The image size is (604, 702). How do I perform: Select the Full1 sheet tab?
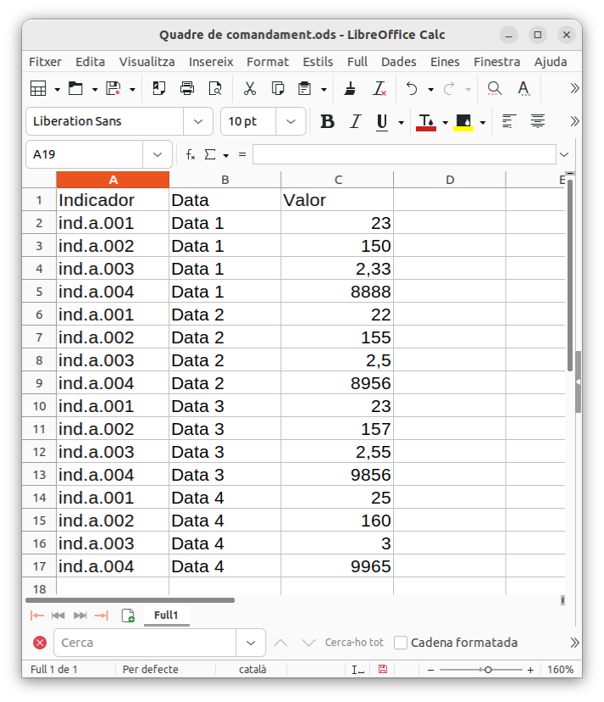click(x=166, y=616)
